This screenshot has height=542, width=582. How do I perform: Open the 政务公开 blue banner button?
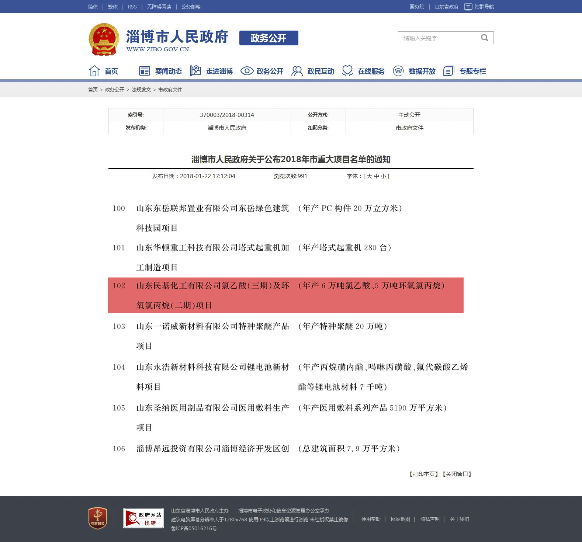(269, 38)
